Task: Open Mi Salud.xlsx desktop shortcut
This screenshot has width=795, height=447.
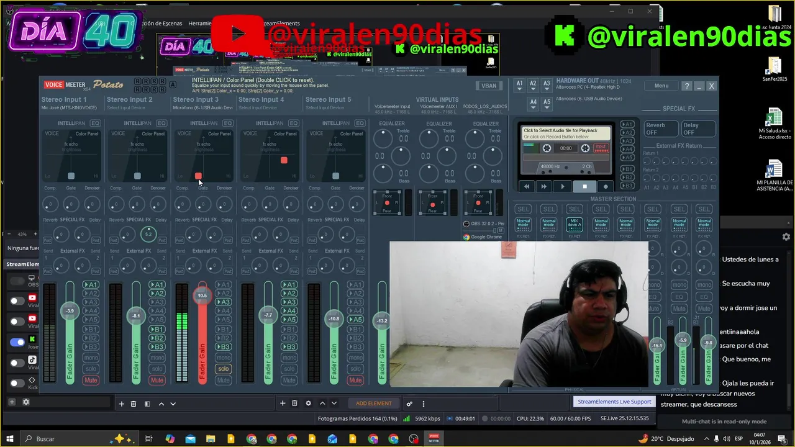Action: point(775,124)
